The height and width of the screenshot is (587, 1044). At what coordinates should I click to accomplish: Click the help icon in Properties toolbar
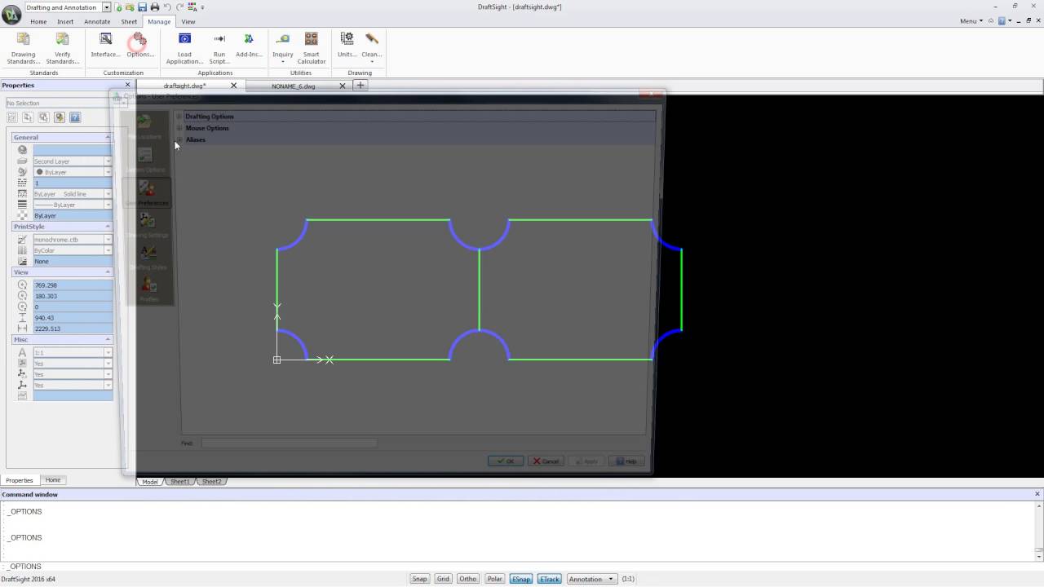coord(75,117)
